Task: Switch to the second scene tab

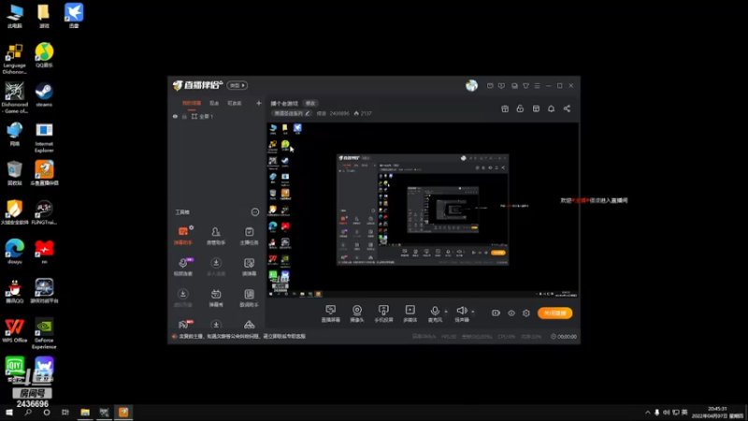Action: coord(214,103)
